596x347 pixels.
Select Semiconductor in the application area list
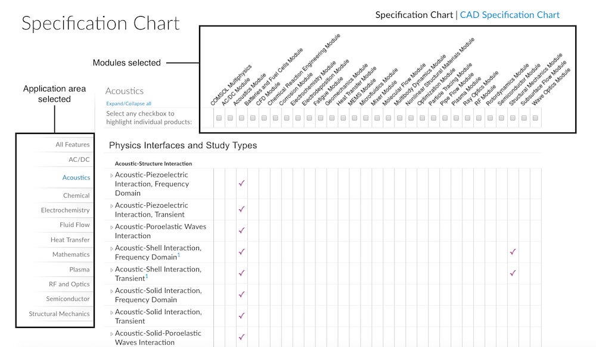(68, 299)
